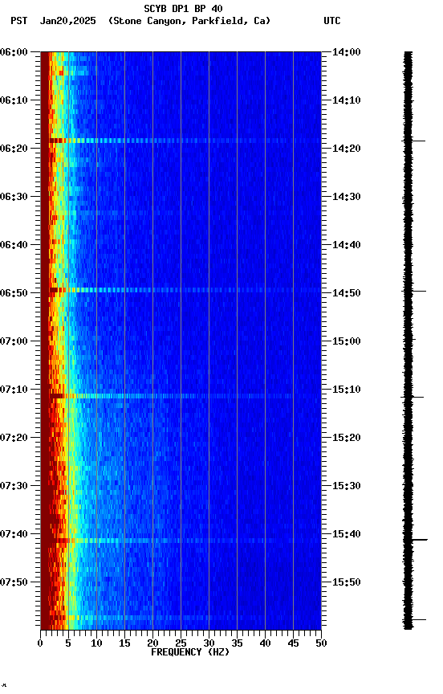Viewport: 443px width, 694px height.
Task: Click the seismogram spike near 14:18 UTC
Action: click(413, 141)
